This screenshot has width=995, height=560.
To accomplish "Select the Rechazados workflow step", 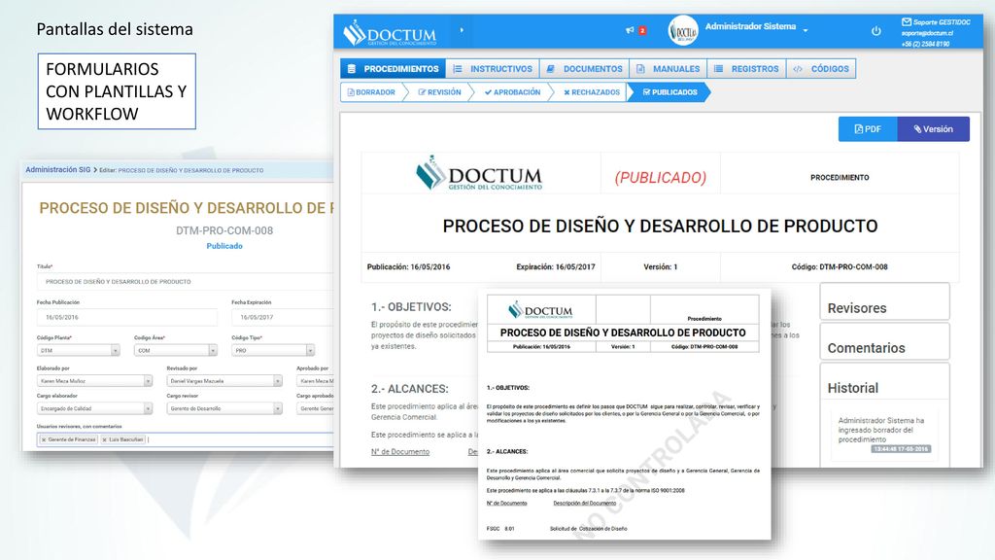I will click(x=592, y=92).
